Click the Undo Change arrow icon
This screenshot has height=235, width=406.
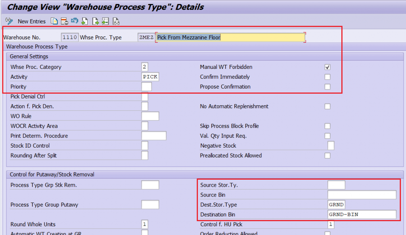point(75,21)
